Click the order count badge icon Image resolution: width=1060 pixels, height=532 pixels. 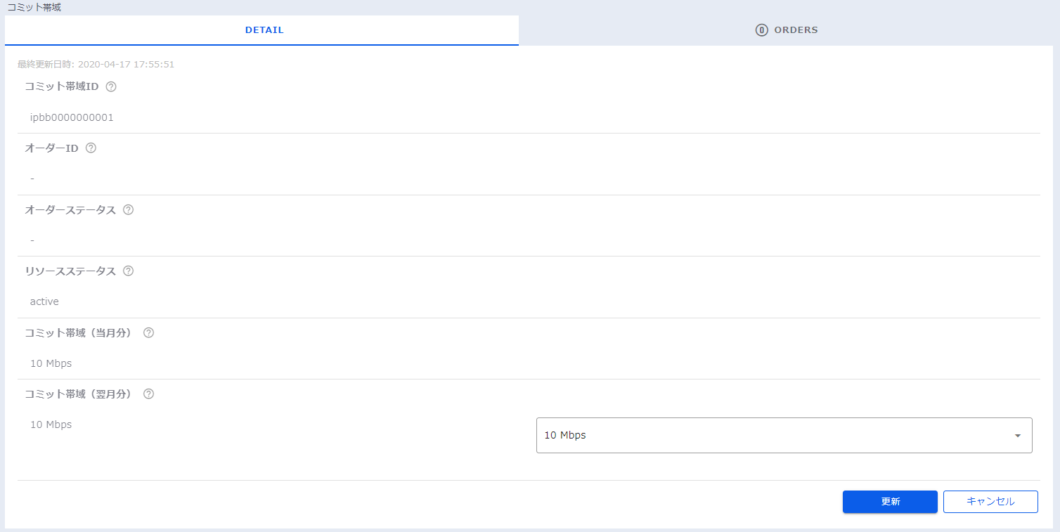(761, 30)
